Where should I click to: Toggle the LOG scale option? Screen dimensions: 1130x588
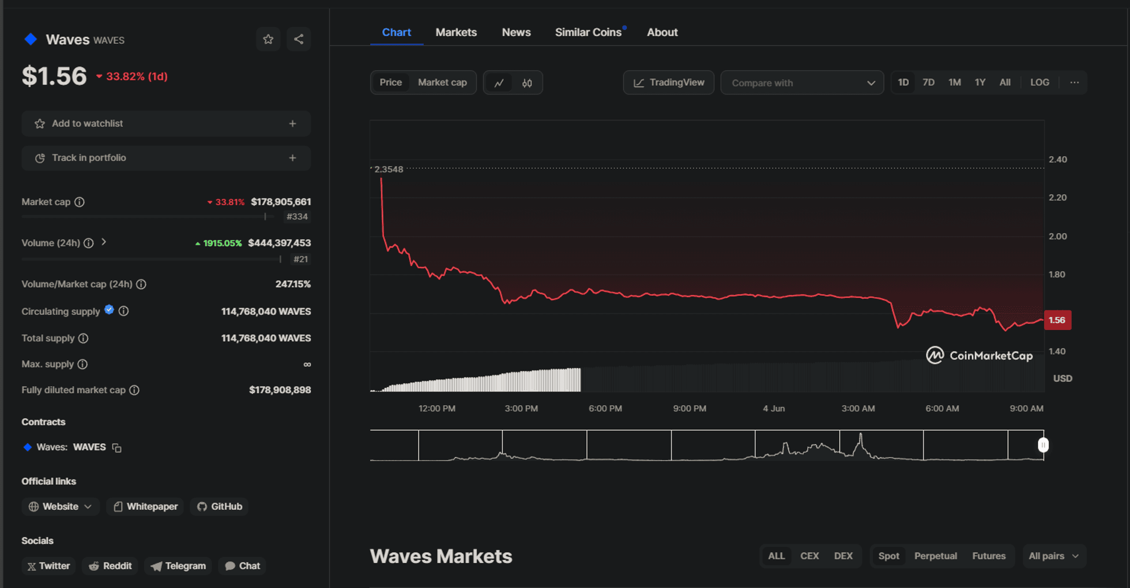1040,82
